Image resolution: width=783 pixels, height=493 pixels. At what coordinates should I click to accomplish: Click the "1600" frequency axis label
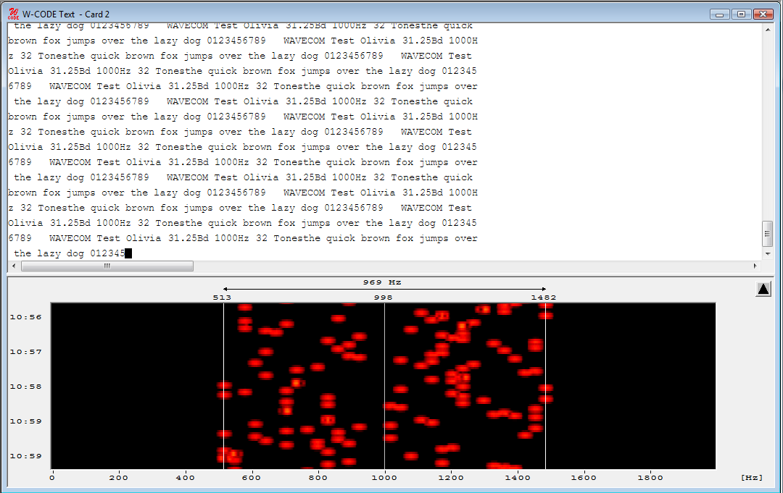click(x=584, y=478)
